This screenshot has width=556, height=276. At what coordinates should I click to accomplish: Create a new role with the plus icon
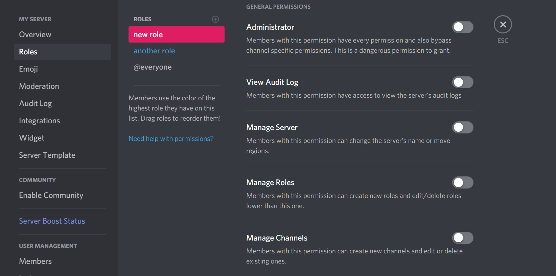point(215,19)
